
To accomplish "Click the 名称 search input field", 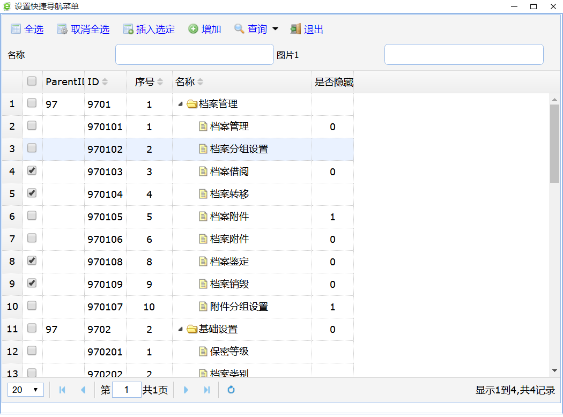I will [x=194, y=55].
